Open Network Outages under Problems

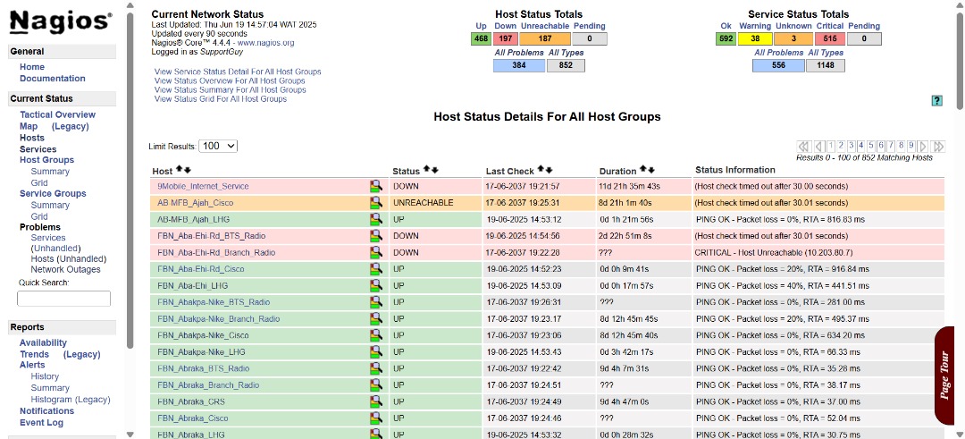65,269
